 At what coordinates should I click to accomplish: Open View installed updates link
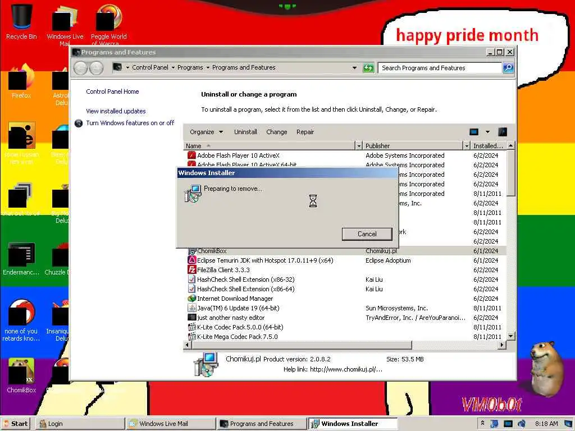[x=116, y=111]
